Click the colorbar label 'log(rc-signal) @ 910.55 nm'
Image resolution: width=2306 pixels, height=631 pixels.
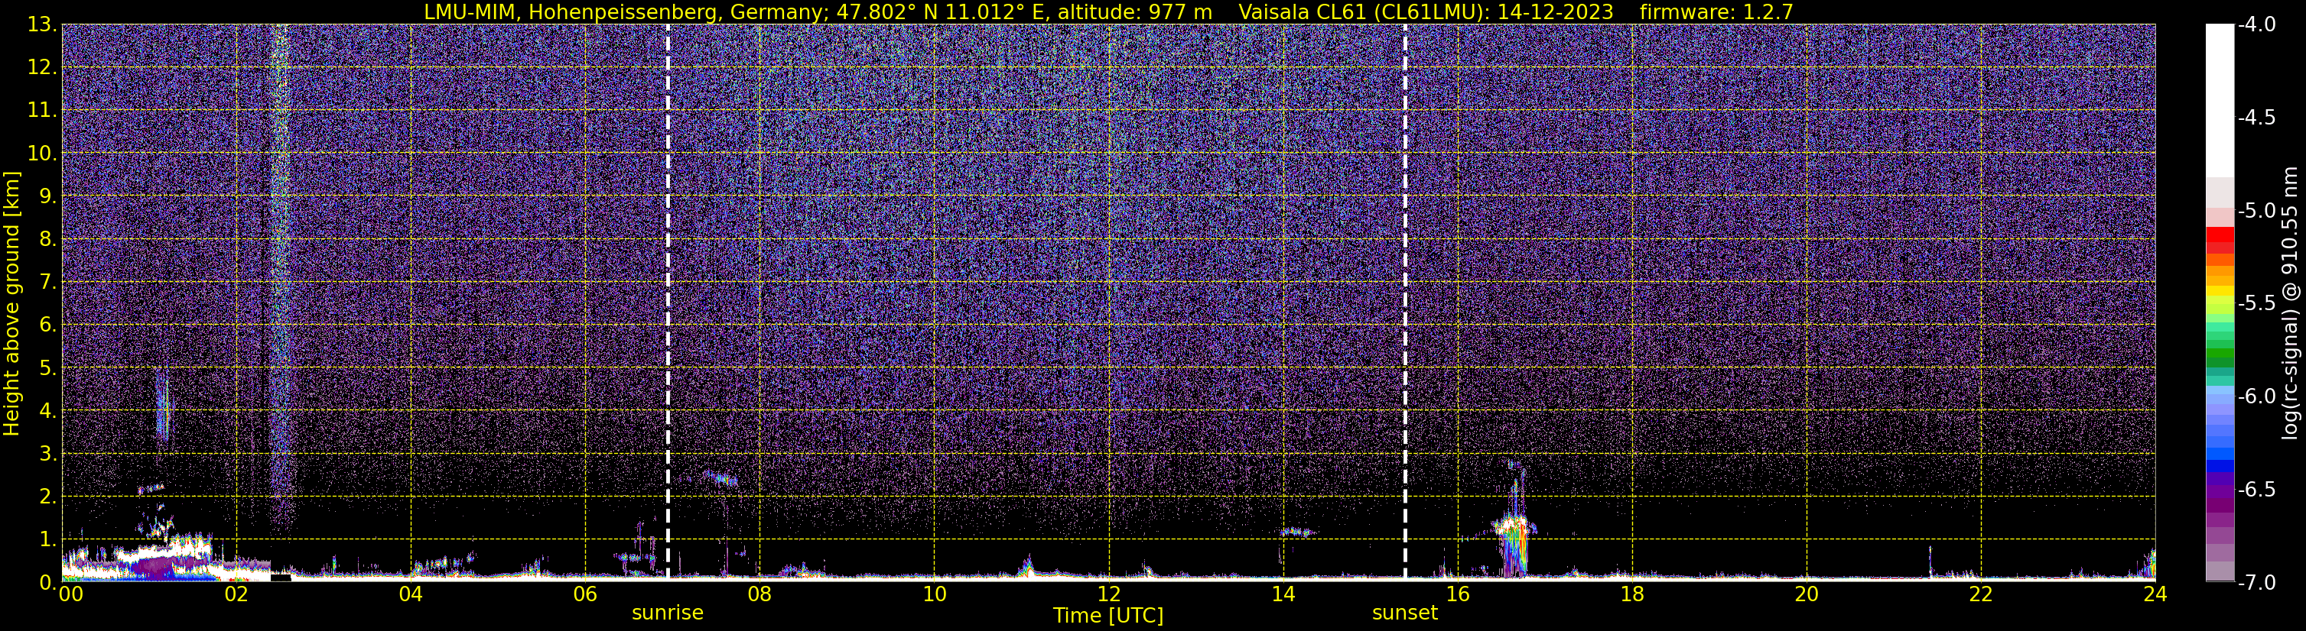[2289, 303]
